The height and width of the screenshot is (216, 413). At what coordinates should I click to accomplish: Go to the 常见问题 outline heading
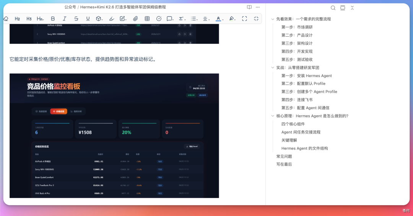284,156
